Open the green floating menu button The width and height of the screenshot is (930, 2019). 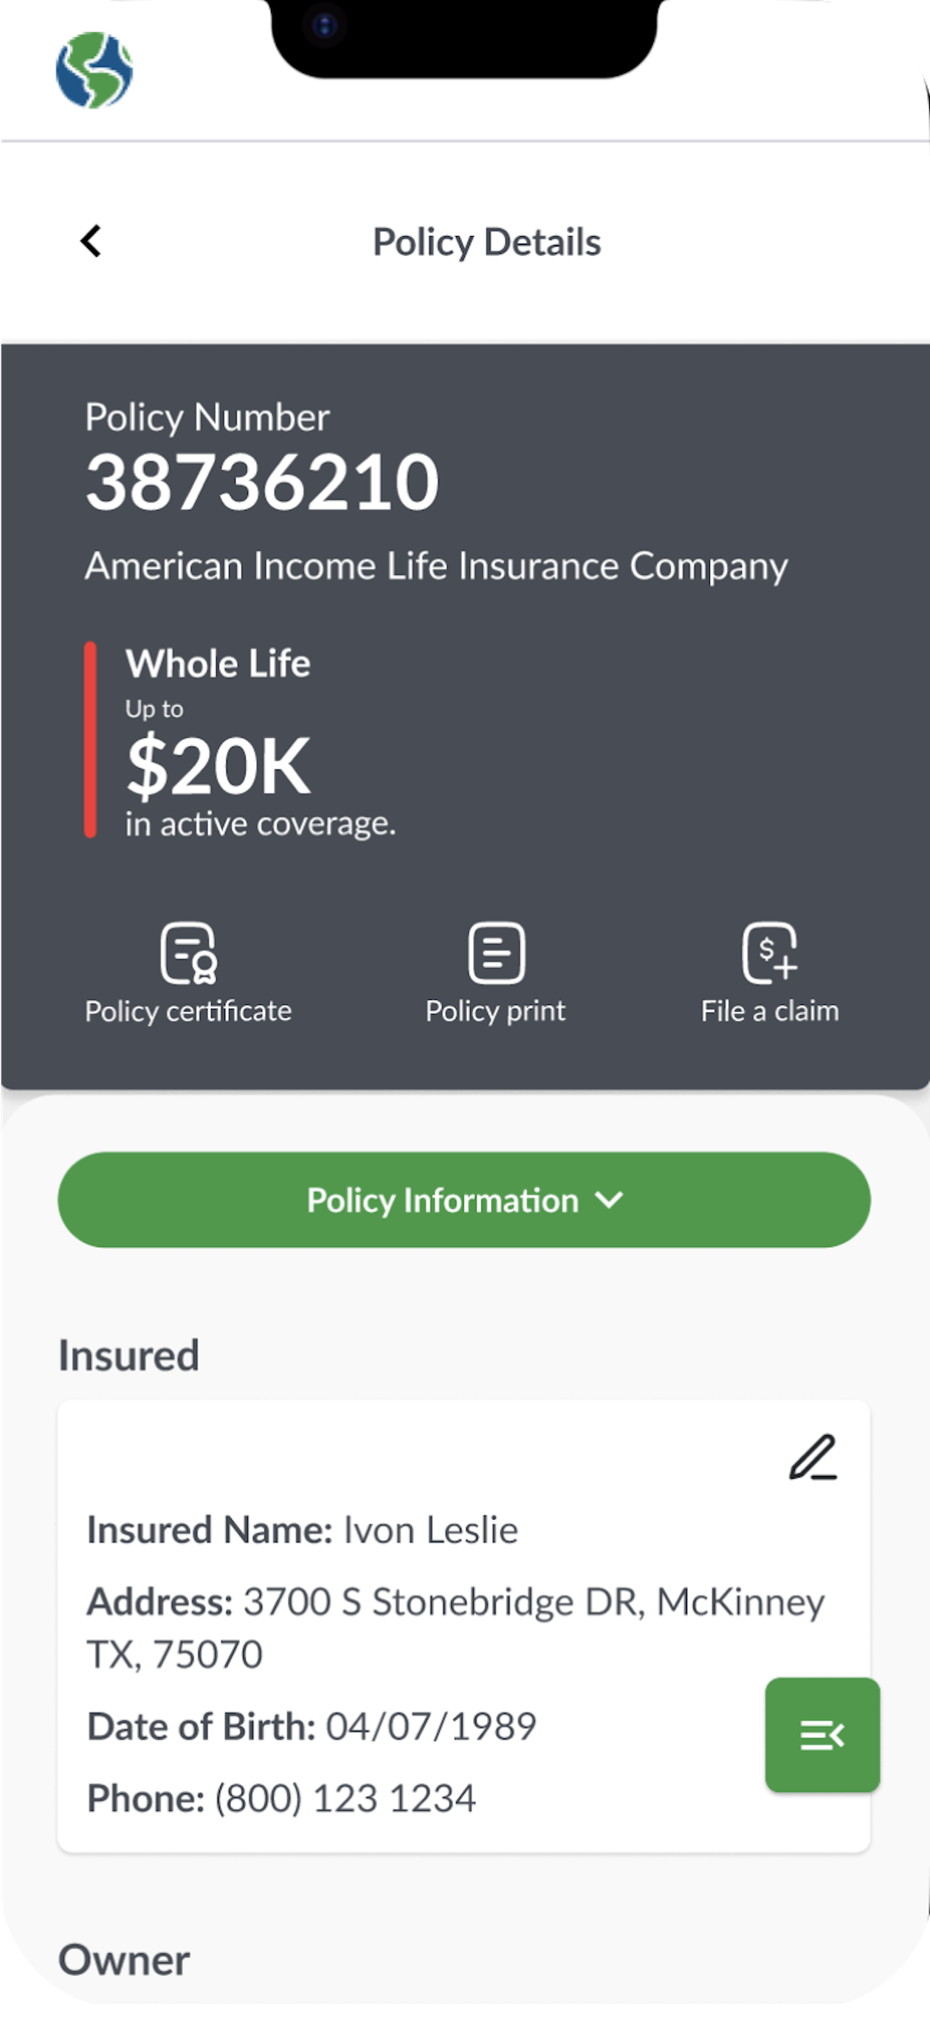(x=822, y=1734)
